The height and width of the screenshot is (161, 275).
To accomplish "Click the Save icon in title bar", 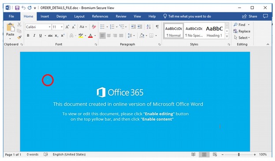I will (x=17, y=8).
